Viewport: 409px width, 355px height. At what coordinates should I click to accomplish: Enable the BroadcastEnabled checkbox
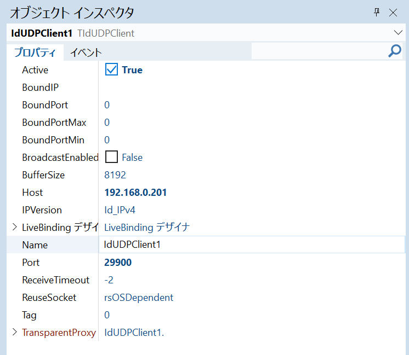(x=111, y=157)
